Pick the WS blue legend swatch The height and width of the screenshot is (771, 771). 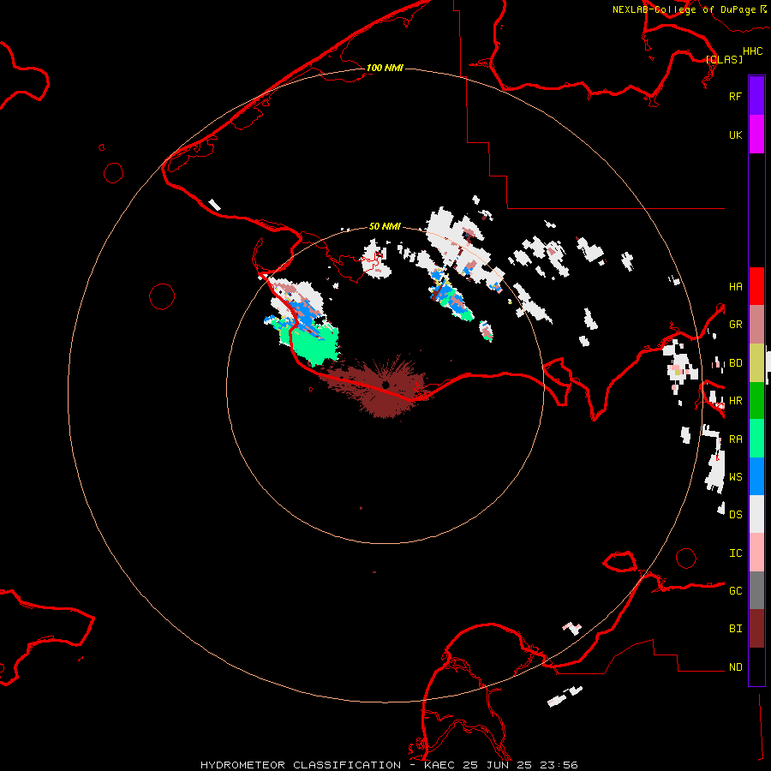[756, 476]
